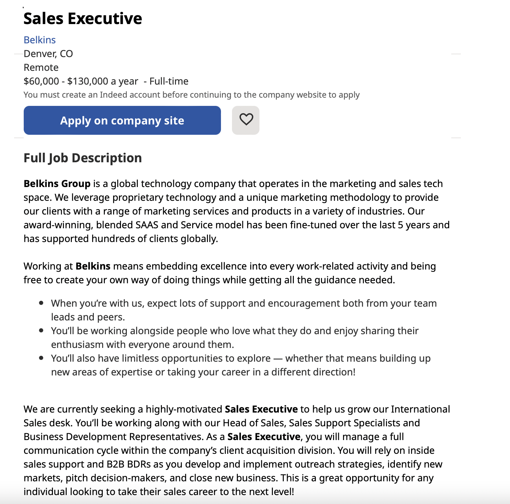Screen dimensions: 510x504
Task: Click the bullet about working alongside people
Action: coord(235,338)
